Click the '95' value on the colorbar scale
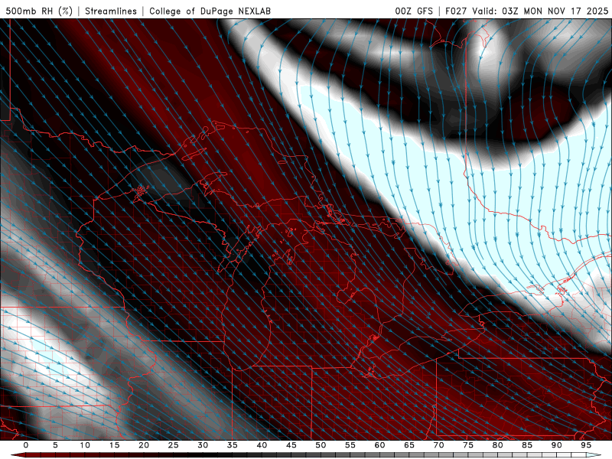This screenshot has width=612, height=459. point(586,445)
